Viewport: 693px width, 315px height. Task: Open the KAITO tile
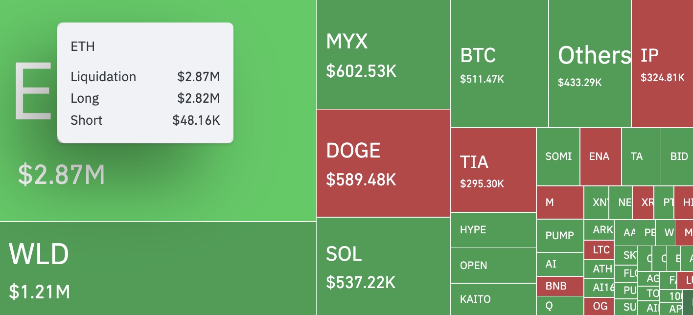point(493,299)
